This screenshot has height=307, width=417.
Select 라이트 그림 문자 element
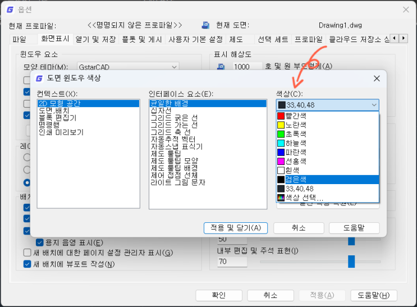[x=208, y=182]
